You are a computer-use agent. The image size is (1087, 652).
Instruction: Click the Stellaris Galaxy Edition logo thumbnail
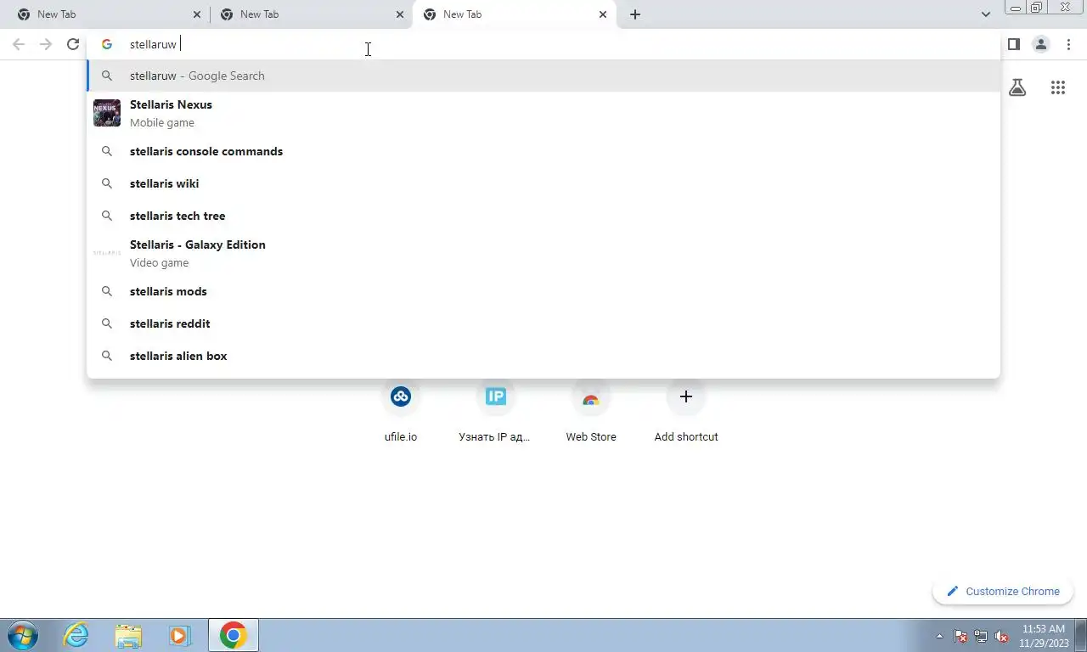107,253
